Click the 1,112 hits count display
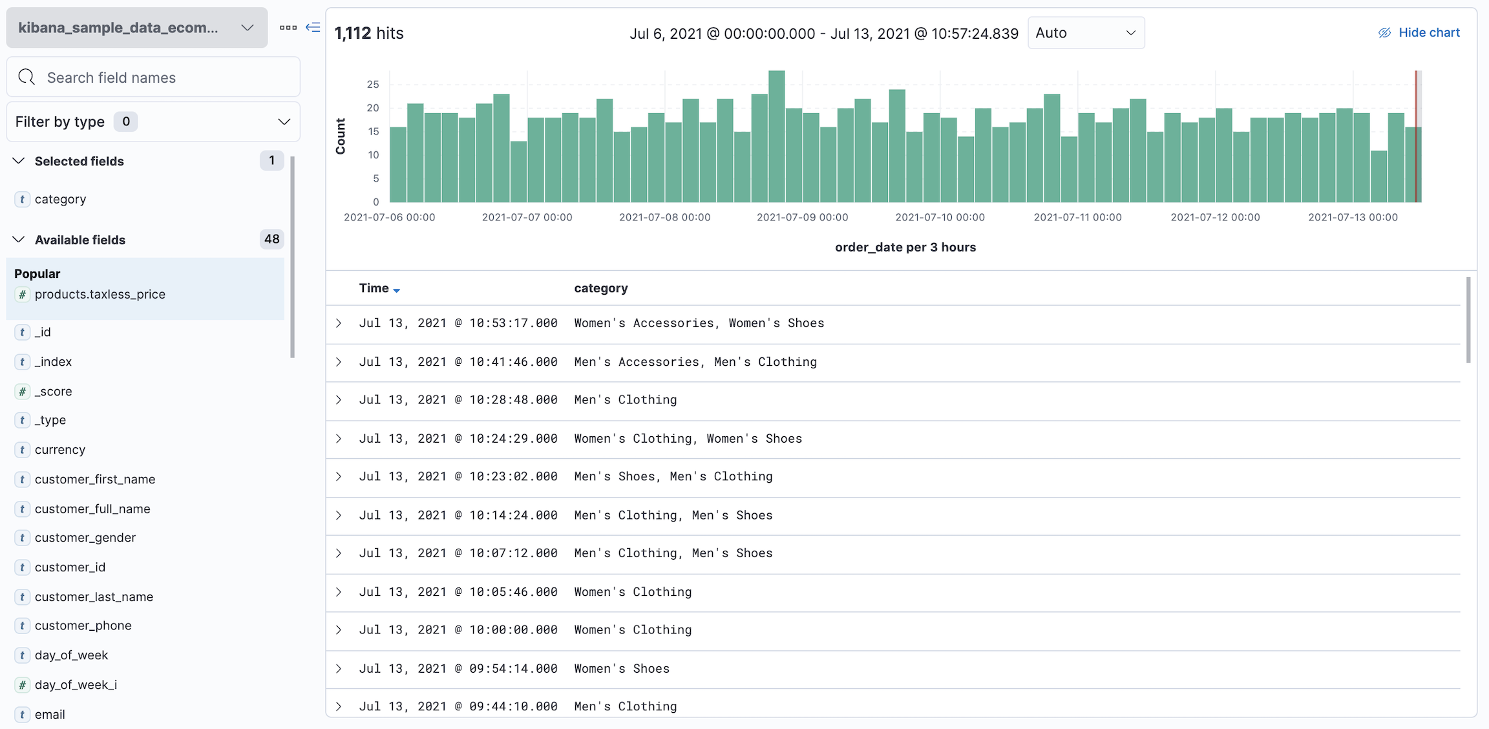The height and width of the screenshot is (729, 1489). [x=372, y=32]
